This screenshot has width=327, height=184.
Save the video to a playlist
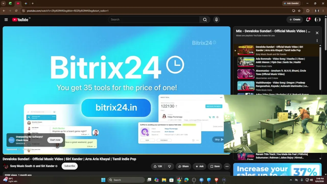(215, 166)
